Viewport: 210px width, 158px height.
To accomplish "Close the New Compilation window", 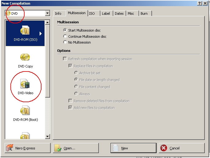I will point(205,3).
